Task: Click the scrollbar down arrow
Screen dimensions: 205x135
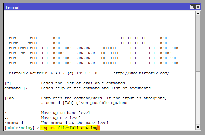Action: coord(198,127)
